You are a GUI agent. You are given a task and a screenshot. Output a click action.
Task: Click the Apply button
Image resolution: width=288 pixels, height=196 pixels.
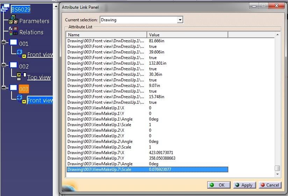(x=244, y=185)
